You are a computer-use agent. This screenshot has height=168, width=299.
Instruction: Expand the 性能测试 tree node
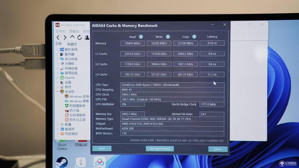58,134
